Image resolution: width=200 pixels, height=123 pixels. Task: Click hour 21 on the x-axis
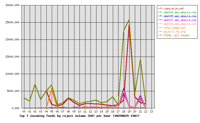pos(140,111)
